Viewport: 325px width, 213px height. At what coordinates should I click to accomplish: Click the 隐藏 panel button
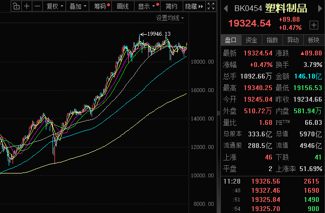pyautogui.click(x=194, y=6)
